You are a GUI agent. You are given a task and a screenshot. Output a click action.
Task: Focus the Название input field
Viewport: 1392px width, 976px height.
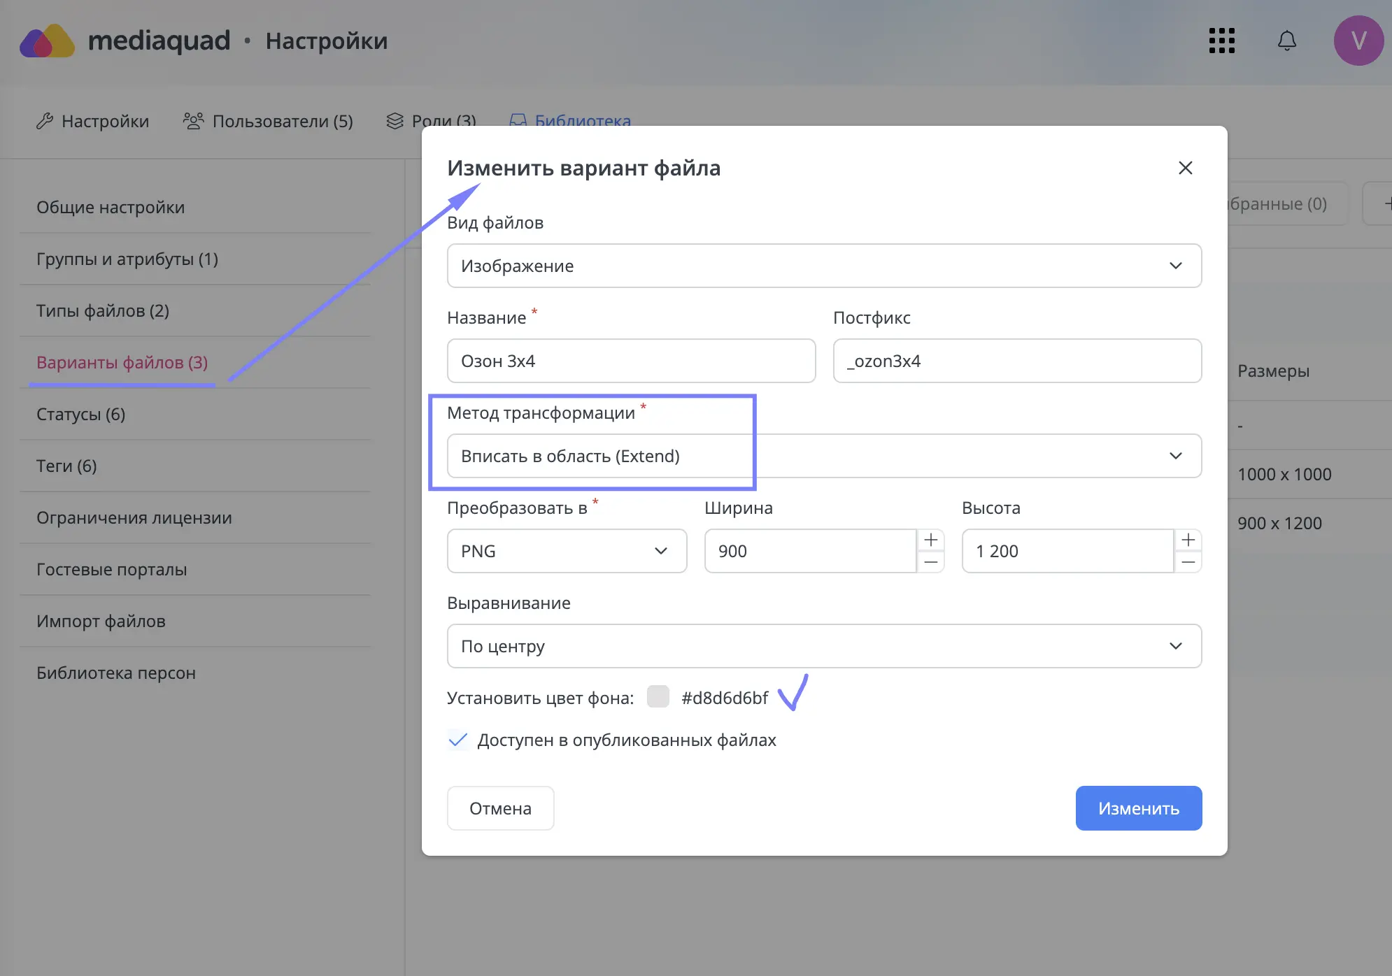(631, 361)
